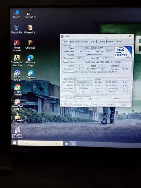Viewport: 141px width, 188px height.
Task: Click the L1 Data cache value
Action: [x=111, y=82]
